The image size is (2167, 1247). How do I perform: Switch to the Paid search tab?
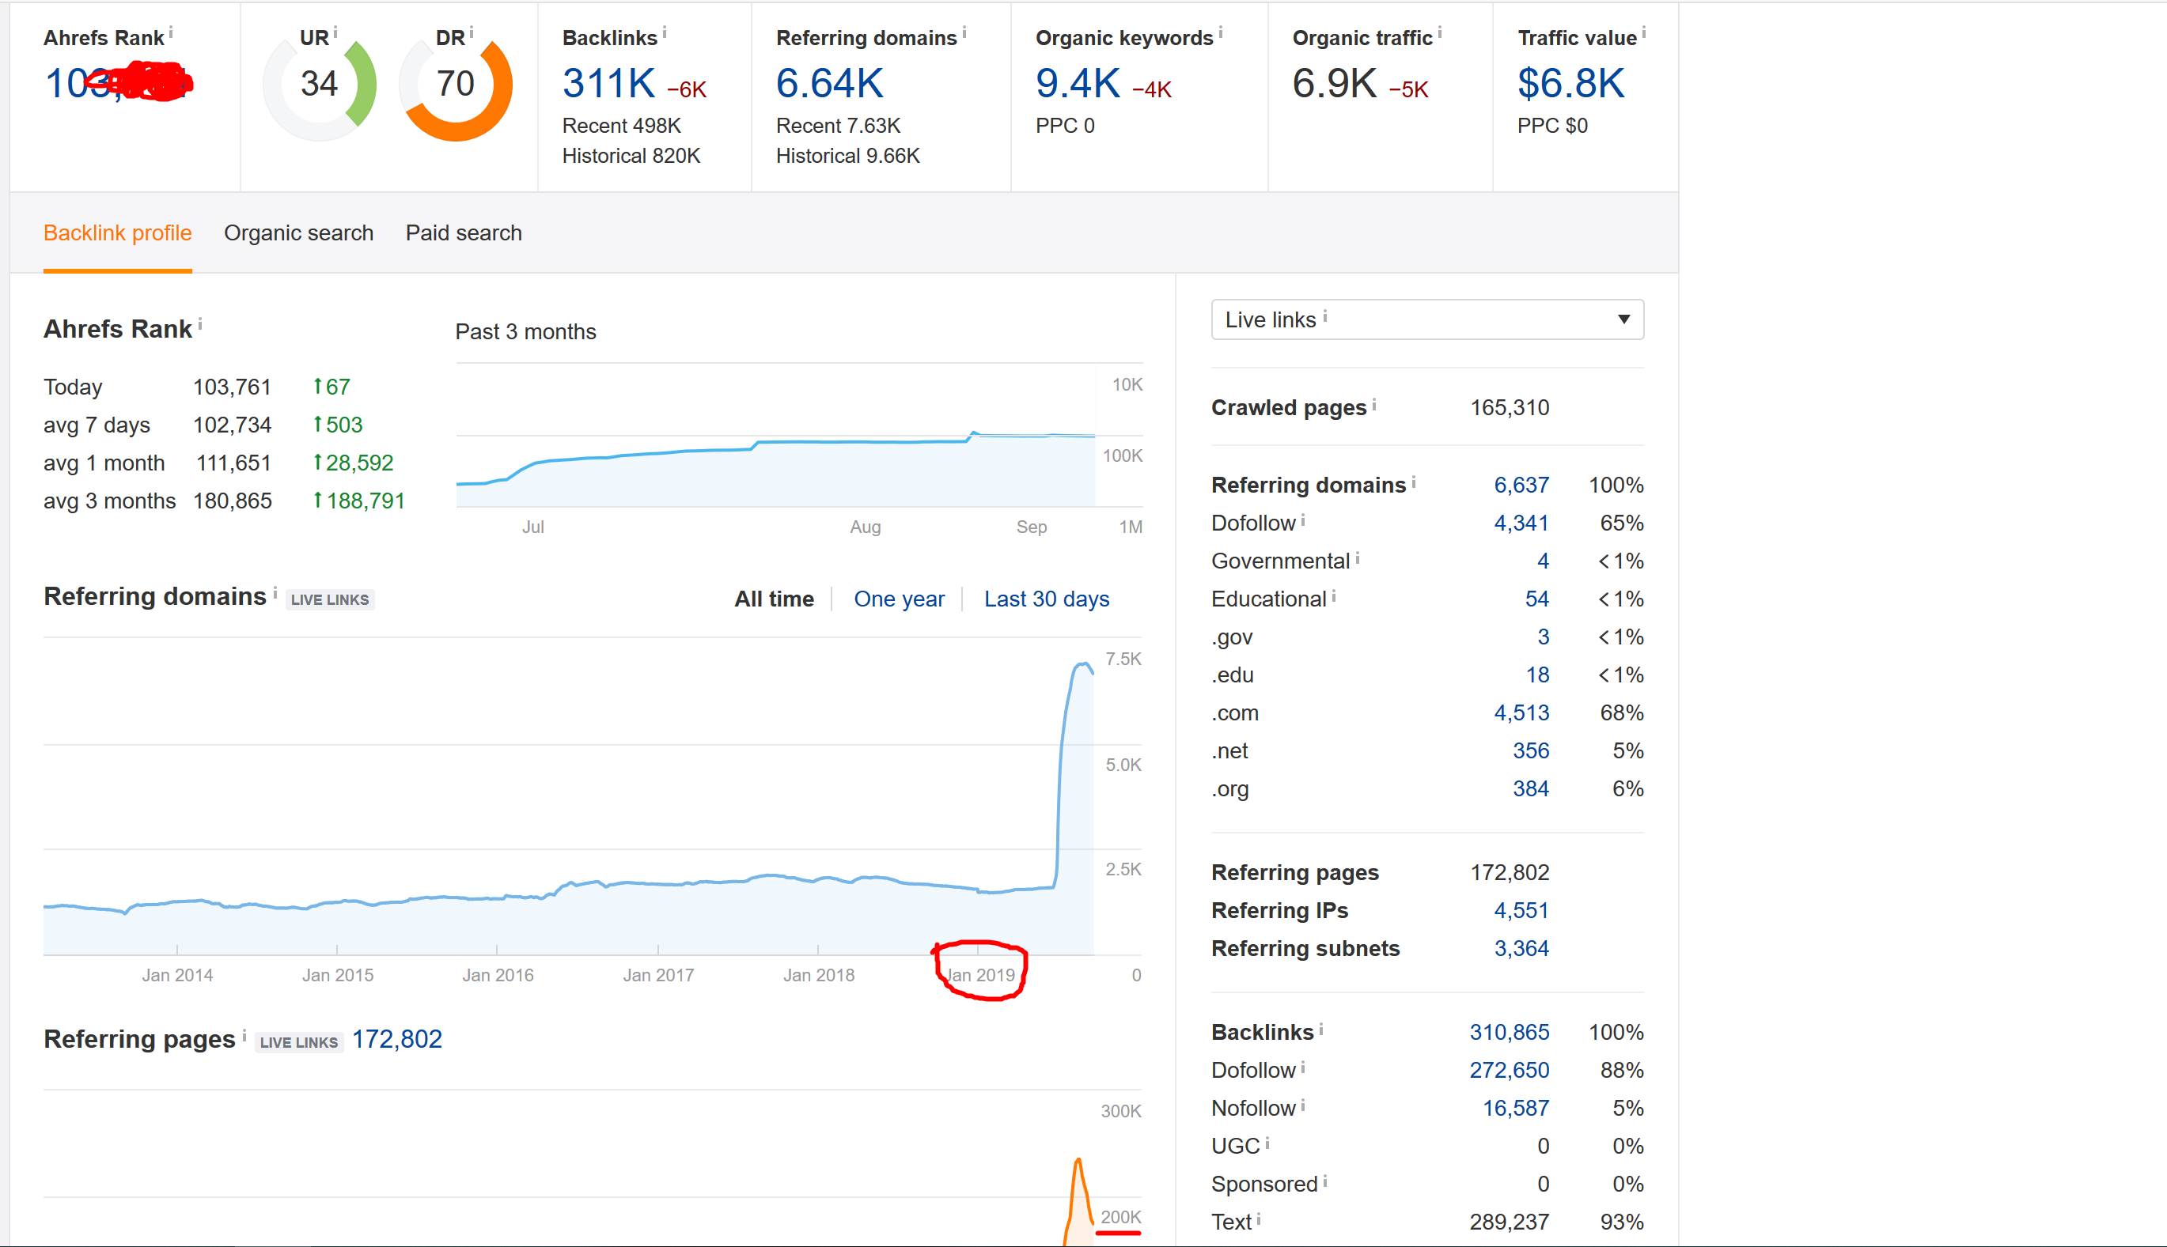464,233
